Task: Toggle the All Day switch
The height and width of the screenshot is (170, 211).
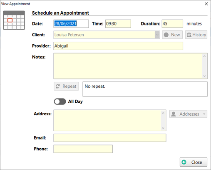Action: pyautogui.click(x=60, y=101)
